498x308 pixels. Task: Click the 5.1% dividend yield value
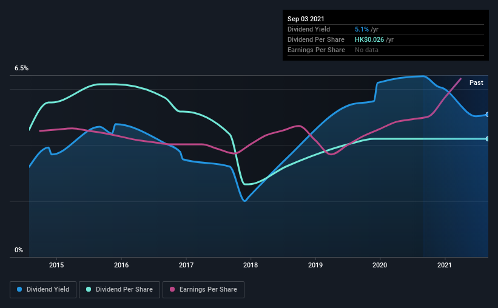[x=362, y=29]
